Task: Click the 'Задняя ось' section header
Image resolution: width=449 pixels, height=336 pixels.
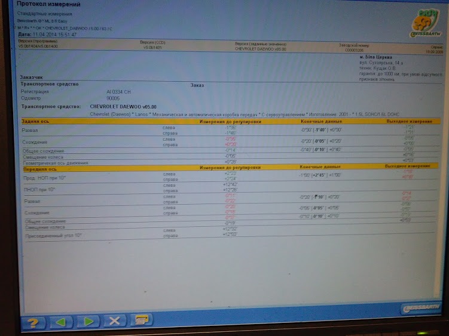Action: coord(35,121)
